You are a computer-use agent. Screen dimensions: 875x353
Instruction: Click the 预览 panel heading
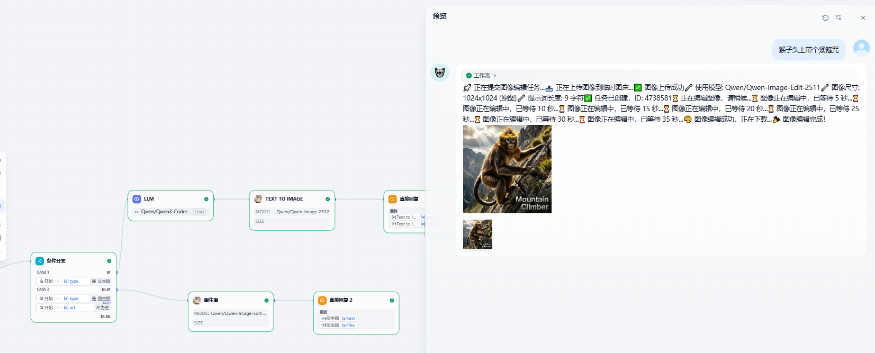(x=439, y=16)
